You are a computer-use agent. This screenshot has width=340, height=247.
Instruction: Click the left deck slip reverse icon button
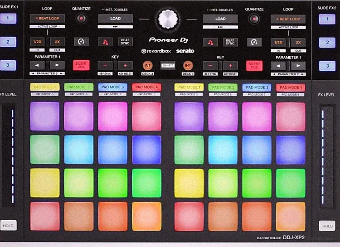(x=81, y=42)
